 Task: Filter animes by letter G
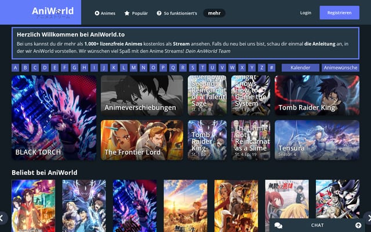(x=75, y=68)
